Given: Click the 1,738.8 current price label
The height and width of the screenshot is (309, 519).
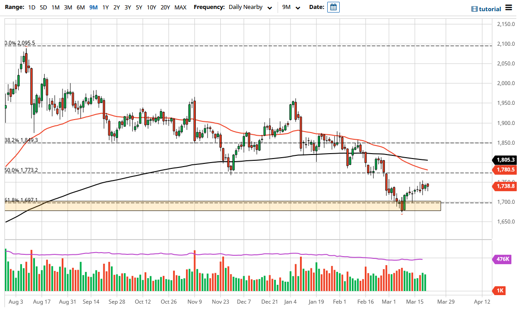Looking at the screenshot, I should (x=505, y=186).
